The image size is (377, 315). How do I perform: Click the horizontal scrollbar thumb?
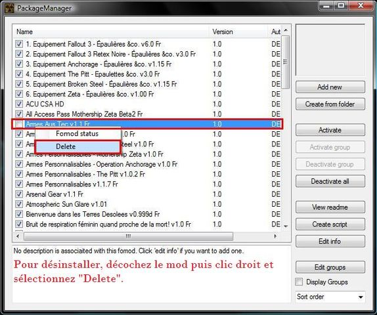pyautogui.click(x=128, y=236)
